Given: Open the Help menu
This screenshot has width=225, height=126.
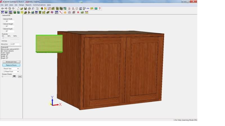Looking at the screenshot, I should click(49, 5).
